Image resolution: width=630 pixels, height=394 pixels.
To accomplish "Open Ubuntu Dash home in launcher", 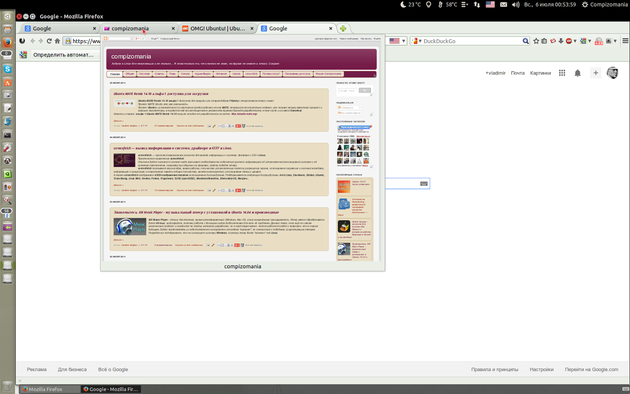I will point(7,17).
